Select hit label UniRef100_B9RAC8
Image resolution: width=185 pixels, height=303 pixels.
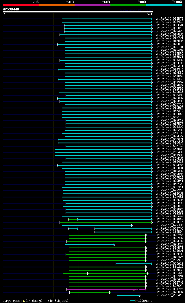coord(170,92)
